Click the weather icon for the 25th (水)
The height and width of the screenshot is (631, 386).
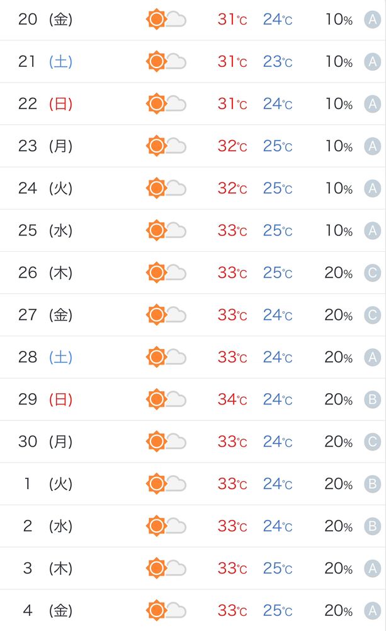tap(166, 230)
